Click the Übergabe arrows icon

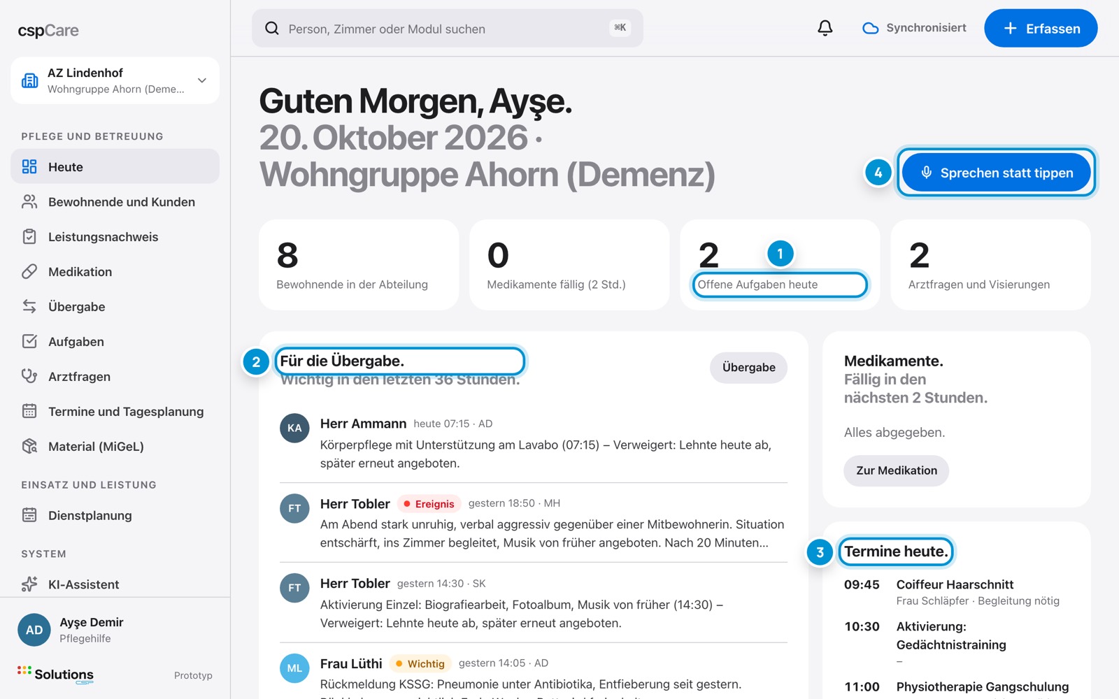click(29, 306)
